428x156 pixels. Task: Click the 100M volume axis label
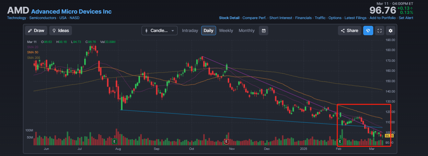[x=29, y=130]
